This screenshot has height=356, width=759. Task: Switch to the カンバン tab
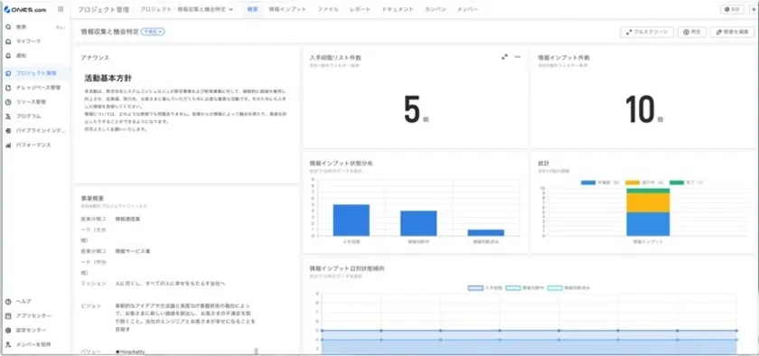point(436,9)
